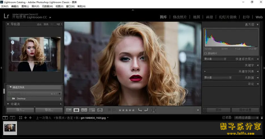Hide the right panel group arrow
This screenshot has width=265, height=139.
click(x=264, y=68)
